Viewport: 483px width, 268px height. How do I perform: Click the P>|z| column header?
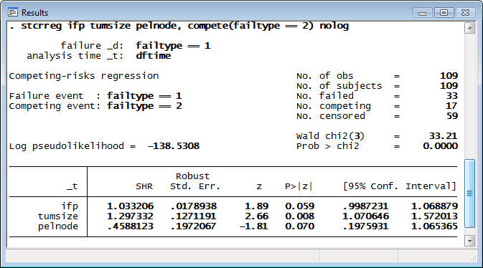299,186
